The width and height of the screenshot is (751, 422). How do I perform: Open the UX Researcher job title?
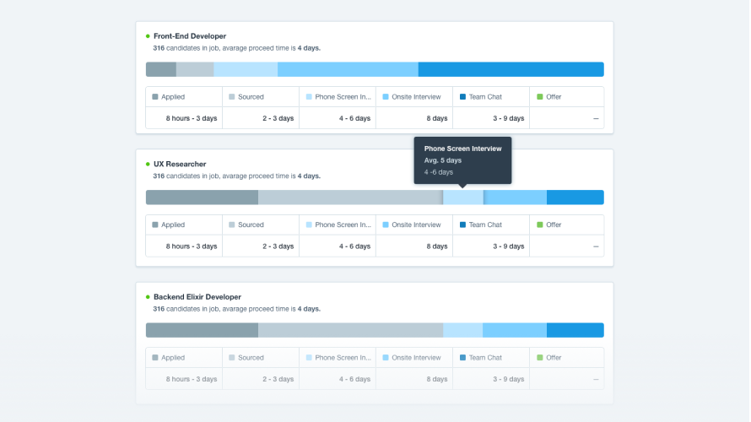click(180, 165)
